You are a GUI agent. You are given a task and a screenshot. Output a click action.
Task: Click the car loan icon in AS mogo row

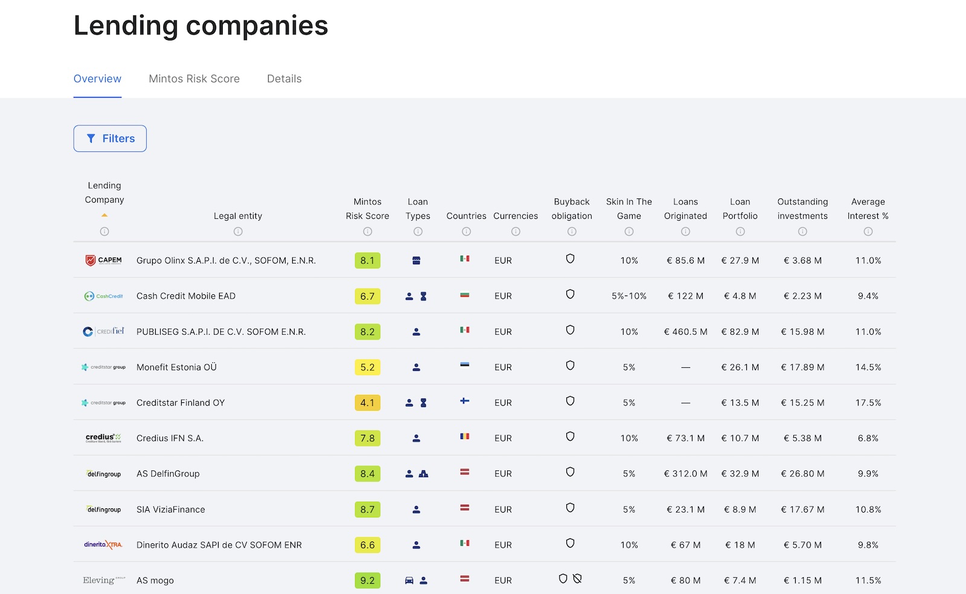(x=409, y=580)
